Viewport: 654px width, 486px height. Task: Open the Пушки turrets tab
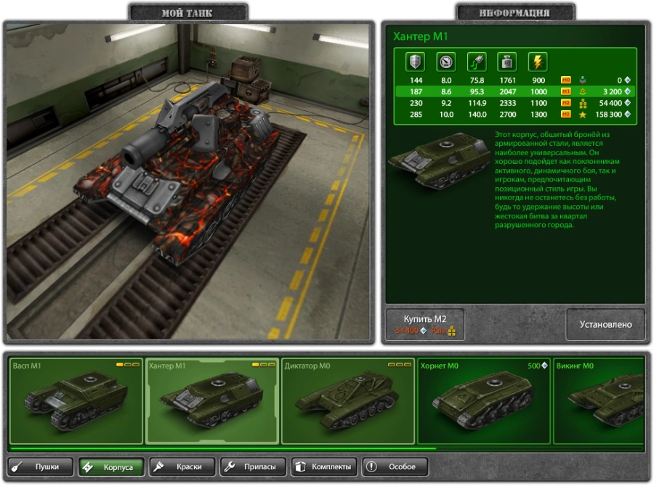[41, 467]
